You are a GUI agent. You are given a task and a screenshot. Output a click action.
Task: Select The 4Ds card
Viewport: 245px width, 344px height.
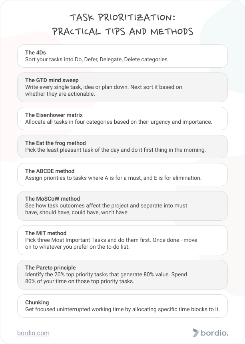[x=122, y=56]
